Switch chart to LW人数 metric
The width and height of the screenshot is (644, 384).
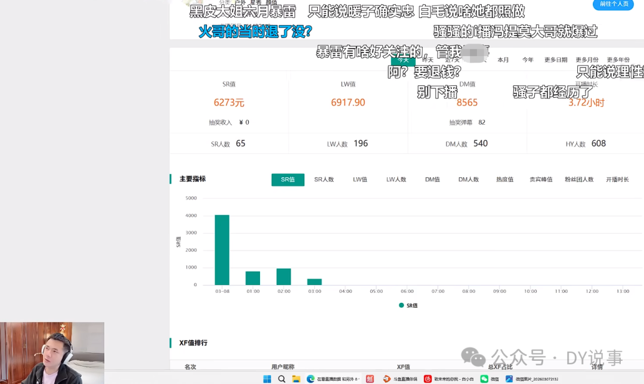(x=397, y=179)
